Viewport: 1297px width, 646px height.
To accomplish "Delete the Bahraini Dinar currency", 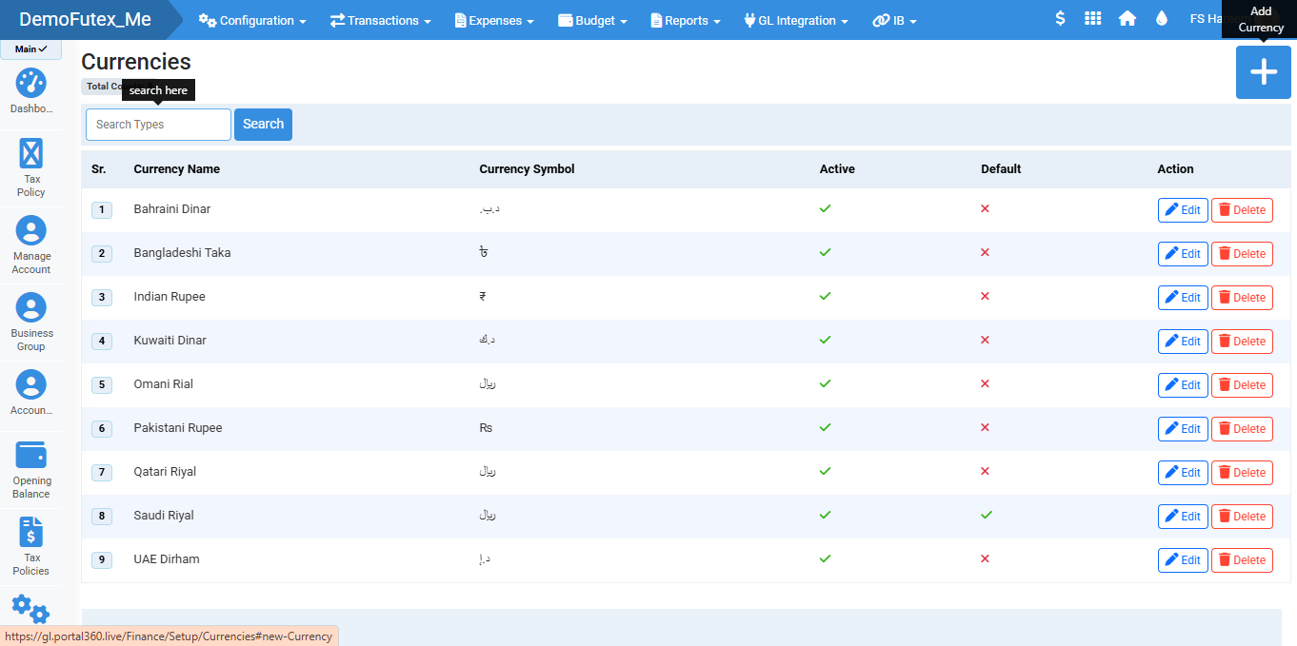I will 1242,210.
